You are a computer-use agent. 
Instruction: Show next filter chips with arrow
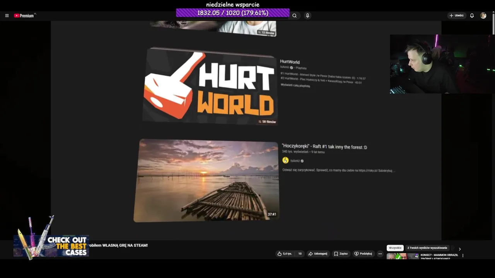click(x=460, y=249)
